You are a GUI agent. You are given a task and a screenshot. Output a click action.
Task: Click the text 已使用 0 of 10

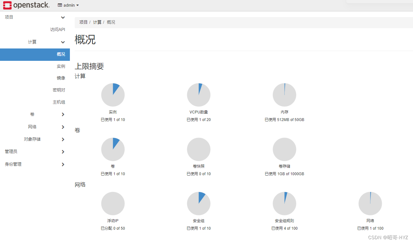199,174
